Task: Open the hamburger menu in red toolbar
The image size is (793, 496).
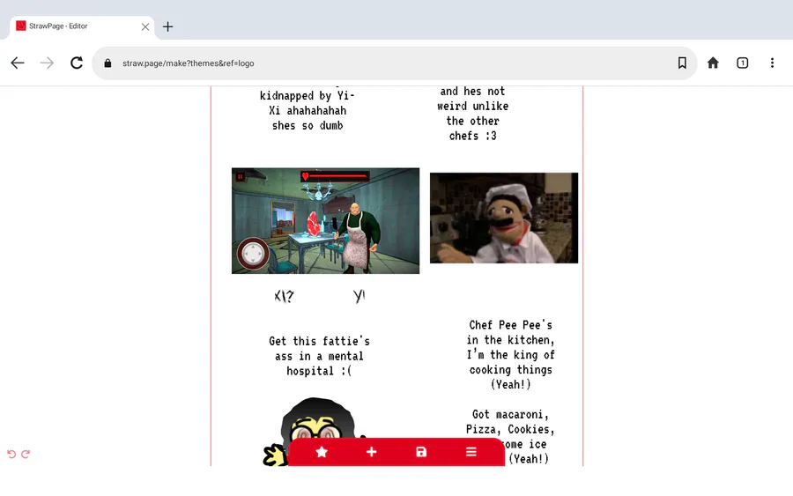Action: click(471, 452)
